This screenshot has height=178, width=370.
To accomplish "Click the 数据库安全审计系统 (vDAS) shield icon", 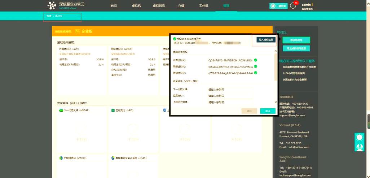I will click(113, 158).
